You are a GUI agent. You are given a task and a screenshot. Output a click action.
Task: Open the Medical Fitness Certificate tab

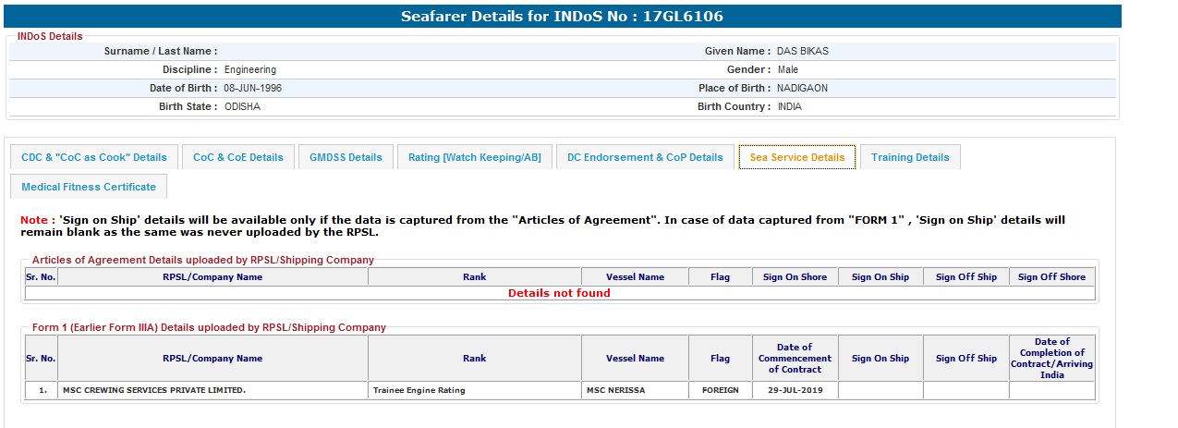coord(89,187)
